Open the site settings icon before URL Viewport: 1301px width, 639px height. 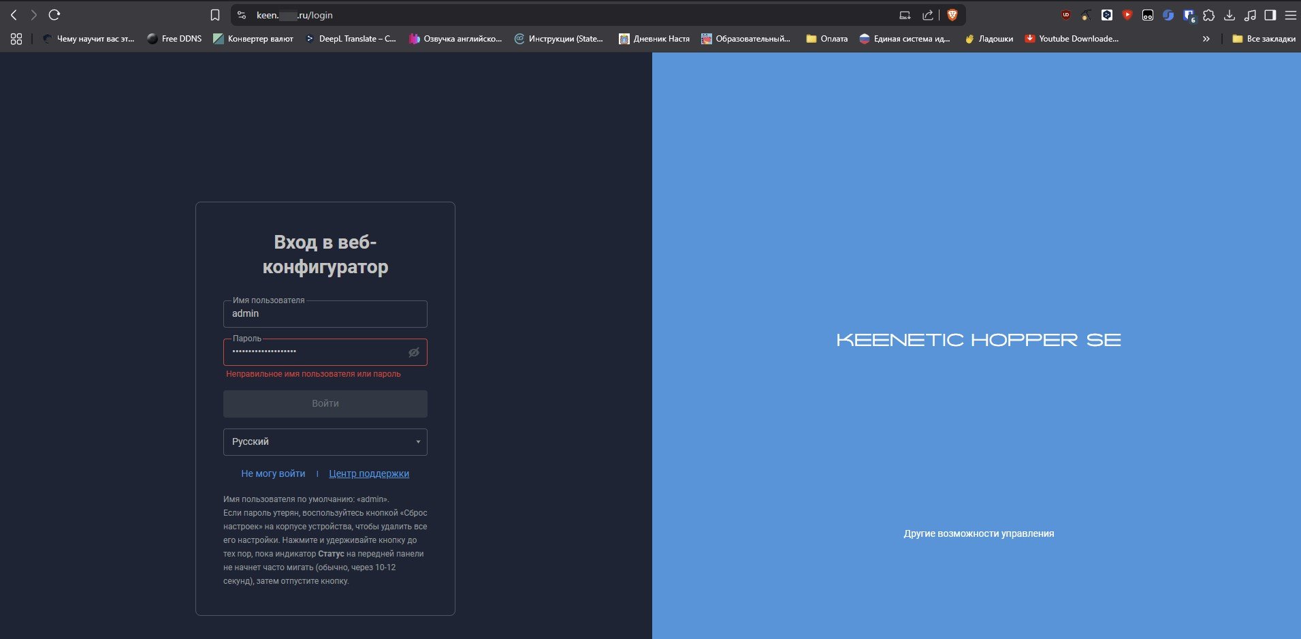pos(242,15)
